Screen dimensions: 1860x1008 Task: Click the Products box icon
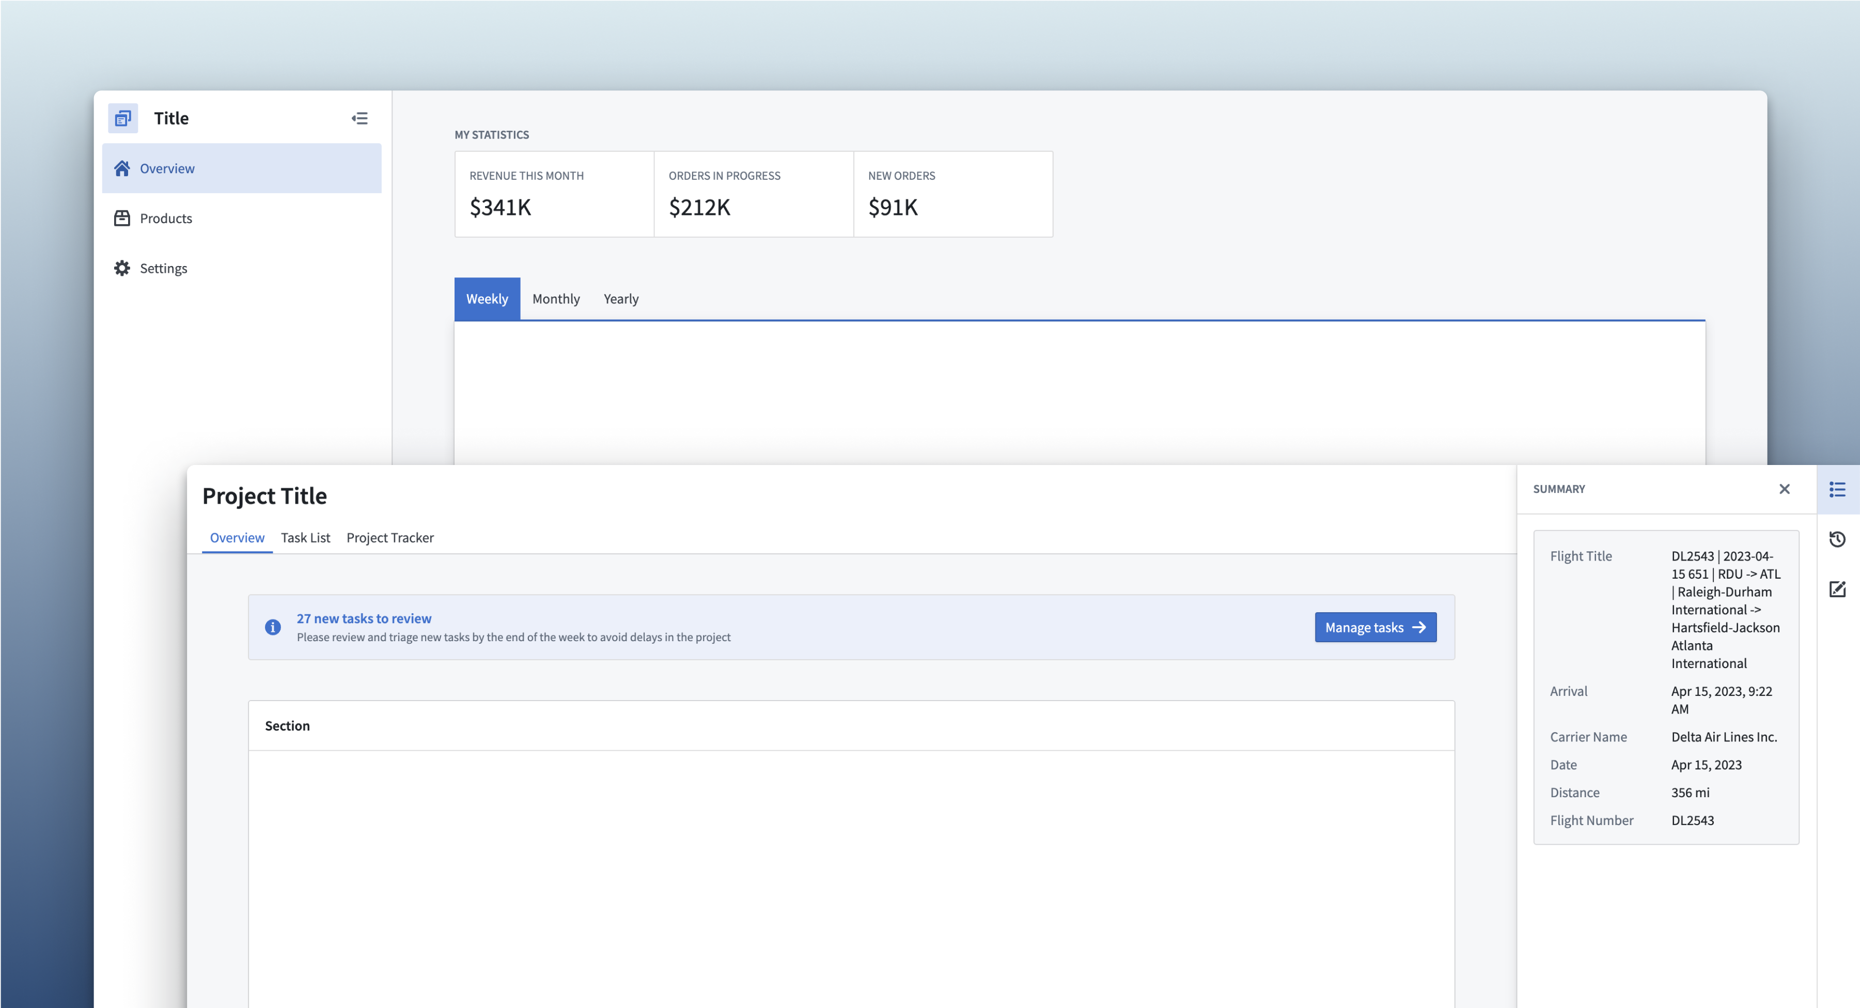(122, 218)
